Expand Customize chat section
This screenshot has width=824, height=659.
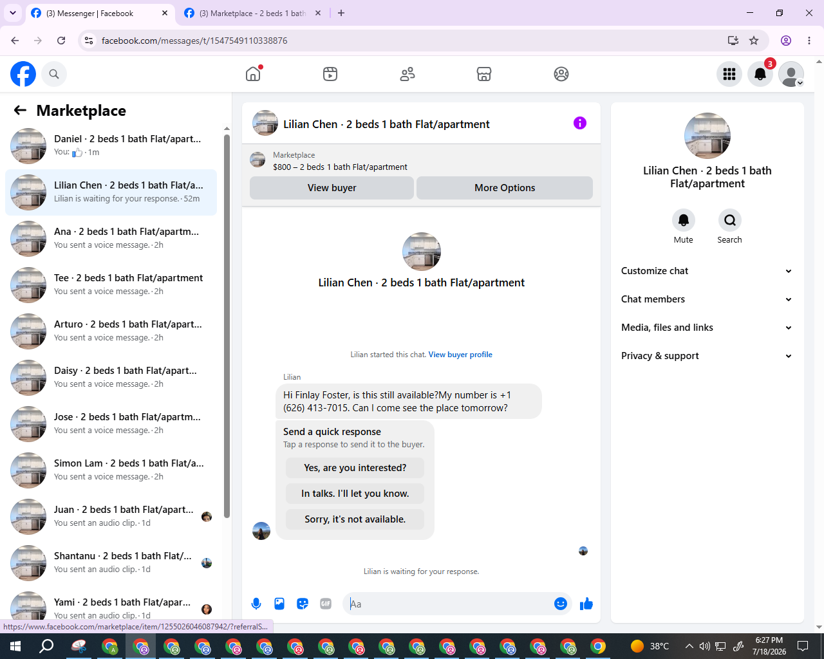707,271
